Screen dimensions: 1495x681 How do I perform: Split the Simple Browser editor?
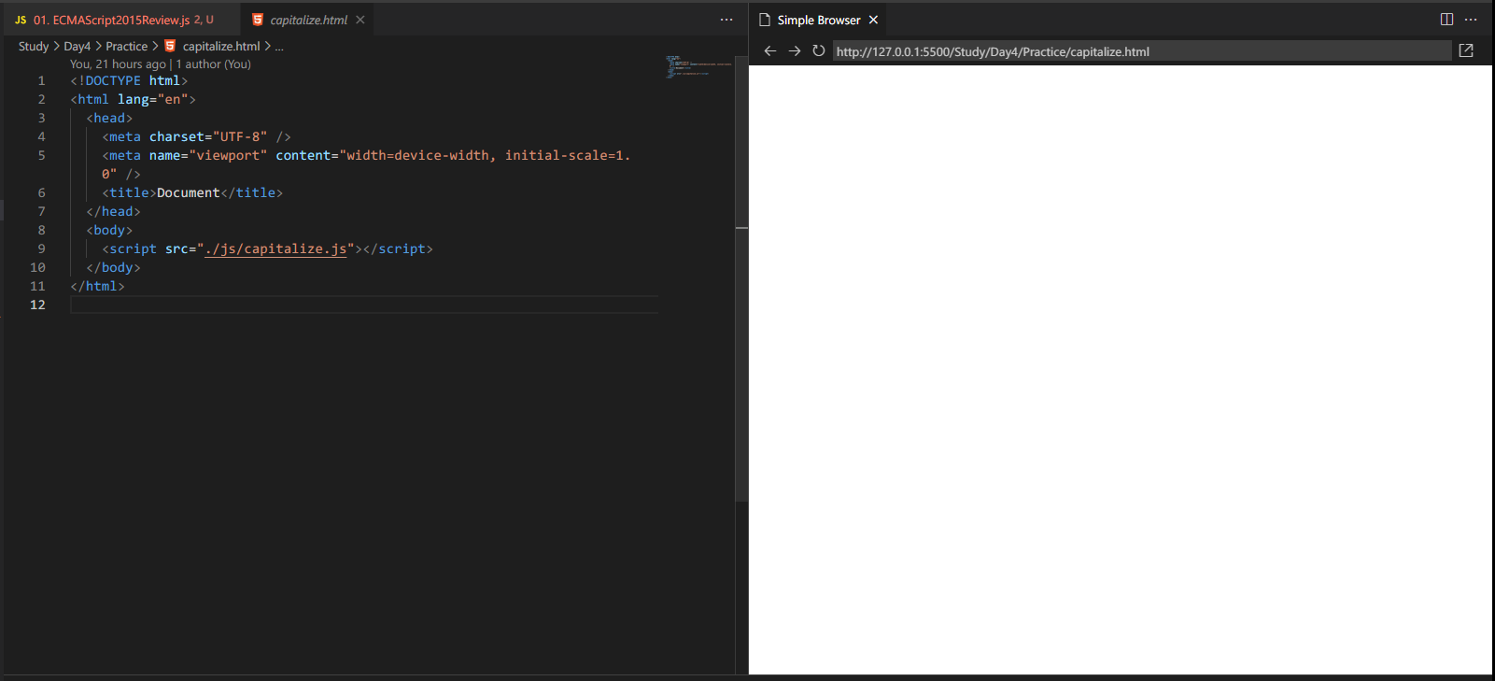click(x=1446, y=20)
